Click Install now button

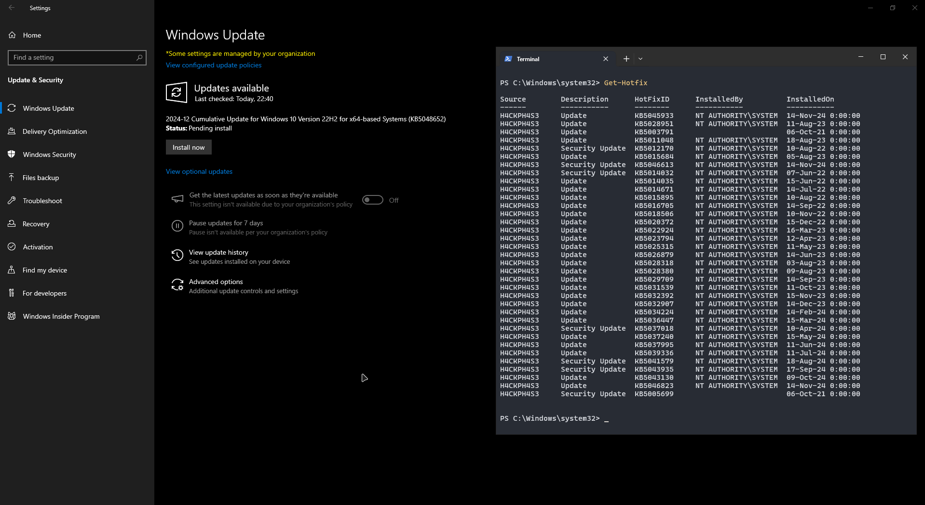coord(189,147)
